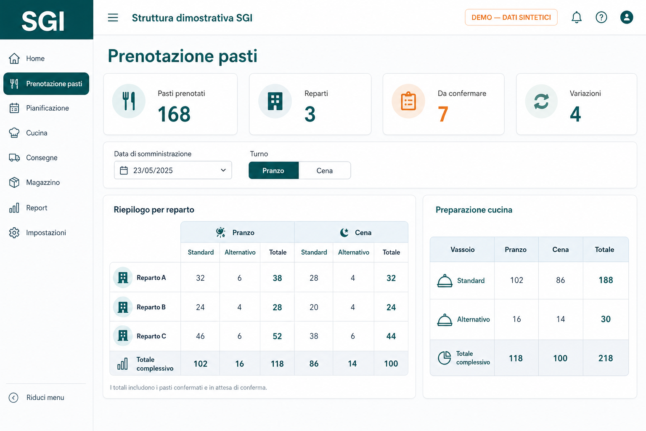
Task: Open Magazzino in the sidebar
Action: (46, 183)
